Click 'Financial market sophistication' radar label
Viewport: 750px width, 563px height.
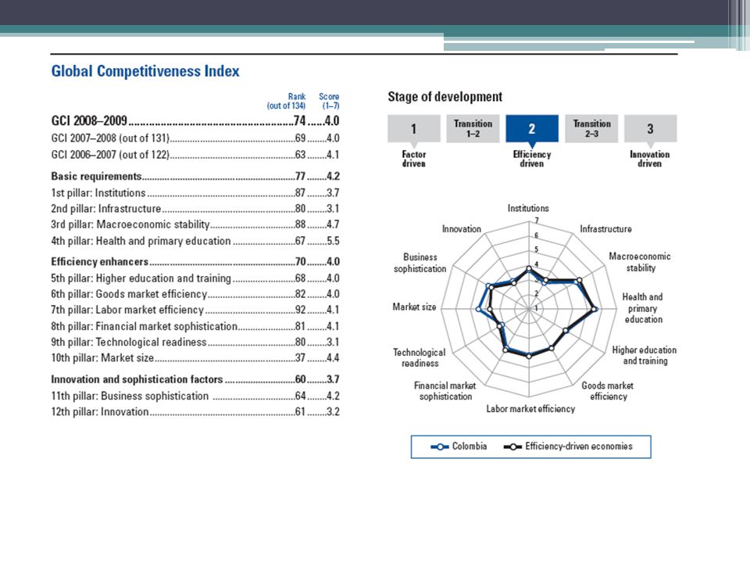445,391
